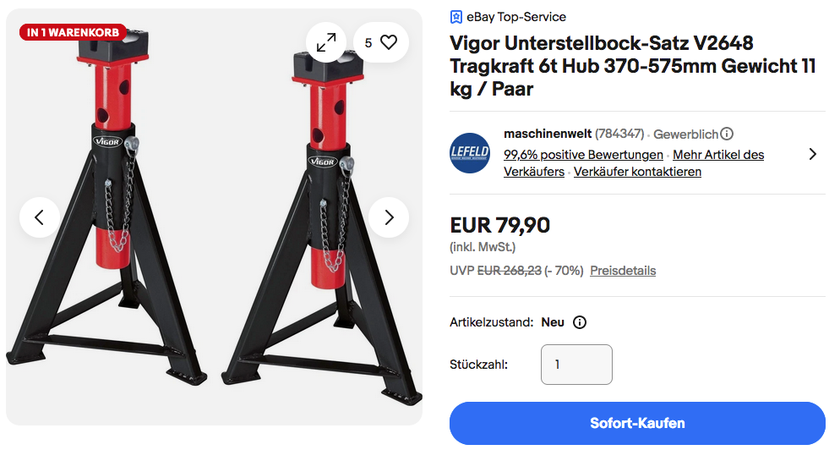Open fullscreen image view with expand icon
The height and width of the screenshot is (450, 840).
tap(326, 42)
